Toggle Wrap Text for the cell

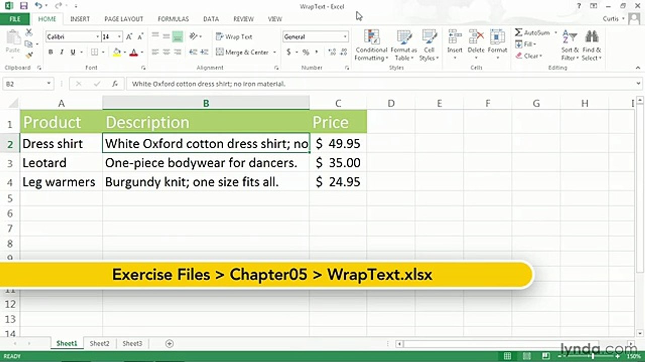click(x=234, y=37)
